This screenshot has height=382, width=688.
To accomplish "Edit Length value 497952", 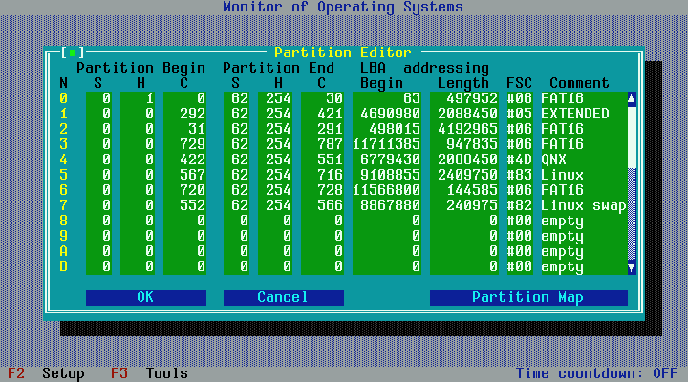I will (x=466, y=98).
